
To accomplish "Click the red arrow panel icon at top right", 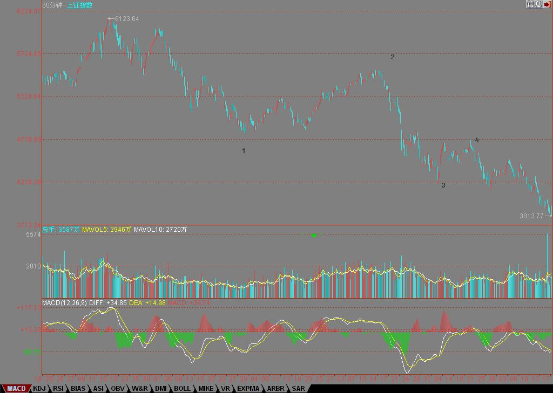I will pyautogui.click(x=548, y=4).
